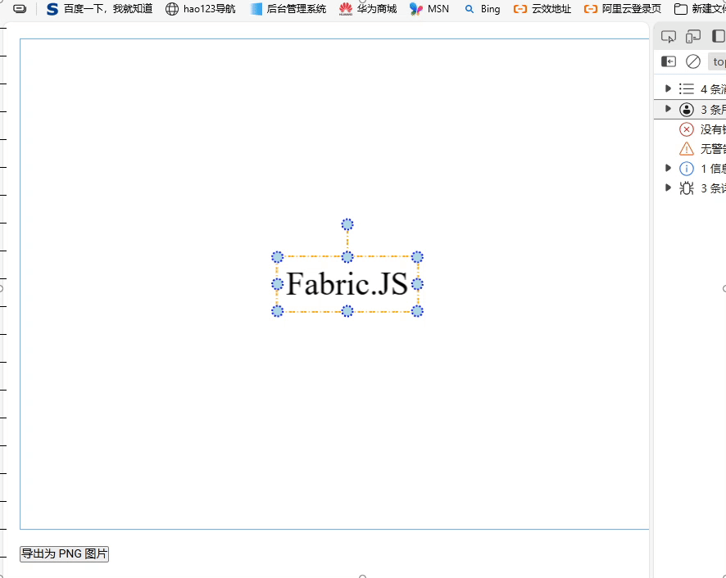Click the side panel icon left of the bookmarks bar

pos(20,9)
